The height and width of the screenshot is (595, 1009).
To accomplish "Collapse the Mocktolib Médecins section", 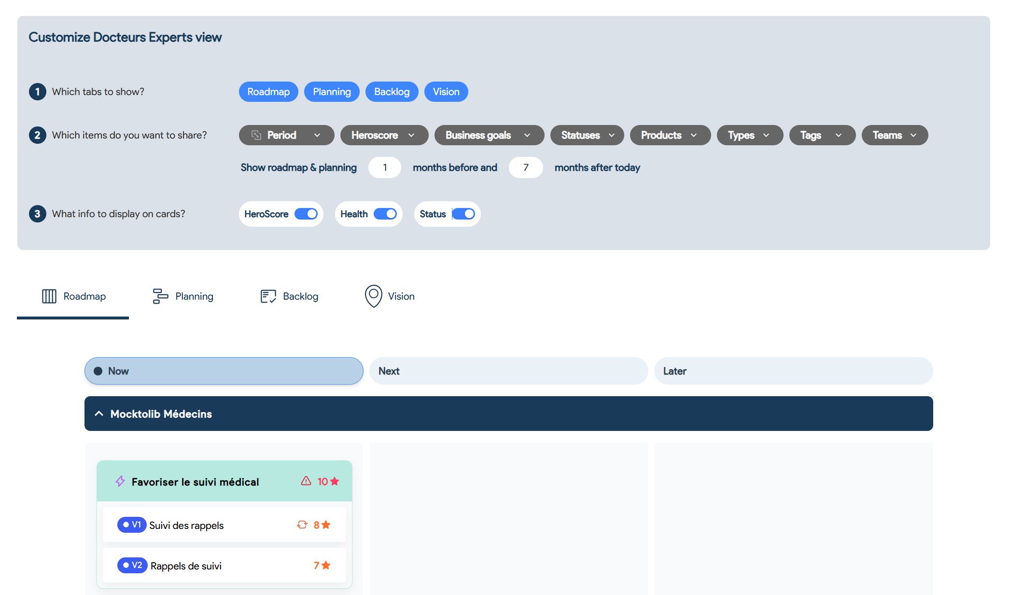I will pos(99,414).
